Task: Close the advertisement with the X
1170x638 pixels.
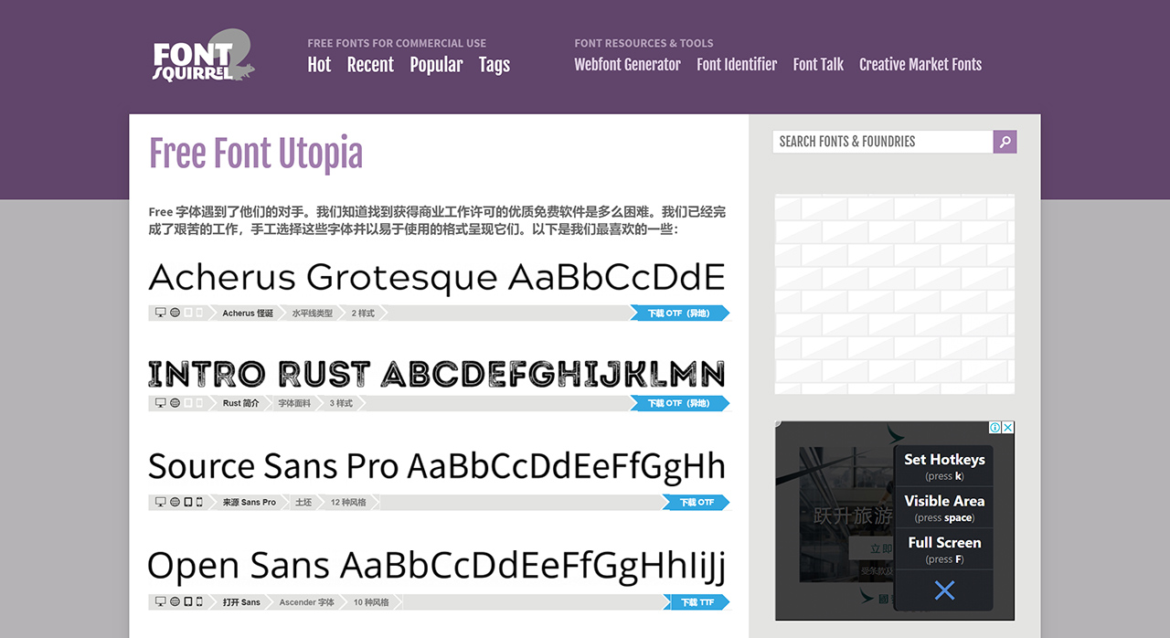Action: tap(944, 592)
